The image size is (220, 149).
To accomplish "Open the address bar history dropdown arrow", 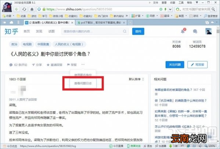I will point(170,9).
